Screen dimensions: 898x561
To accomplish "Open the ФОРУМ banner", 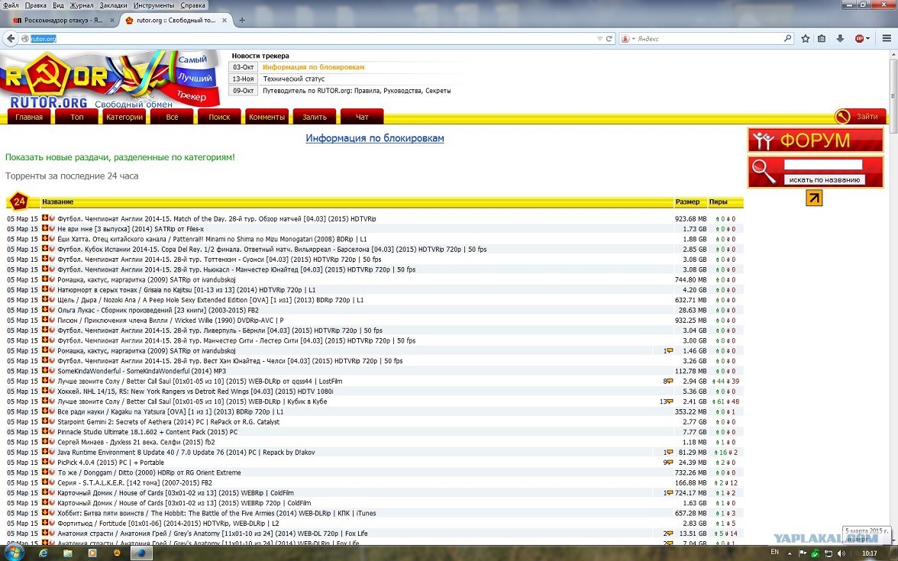I will 815,140.
